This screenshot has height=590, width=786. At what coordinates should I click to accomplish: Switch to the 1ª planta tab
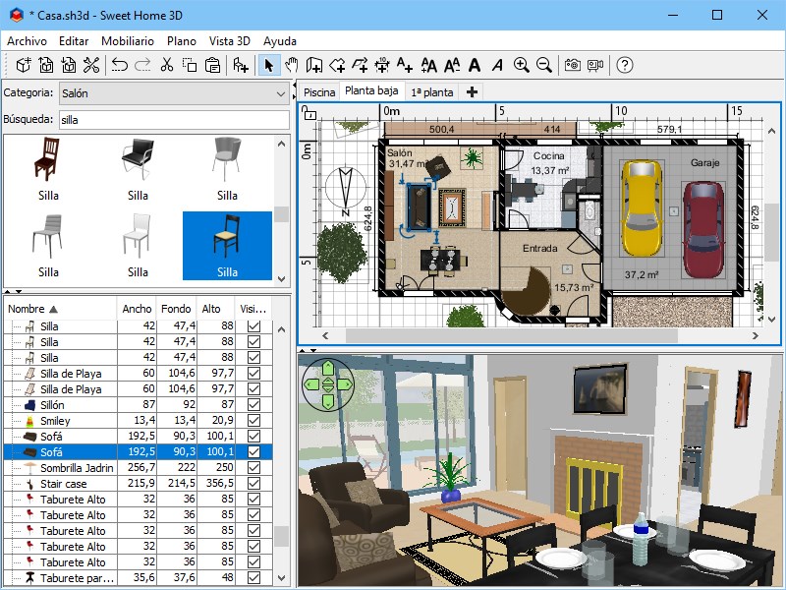[432, 92]
